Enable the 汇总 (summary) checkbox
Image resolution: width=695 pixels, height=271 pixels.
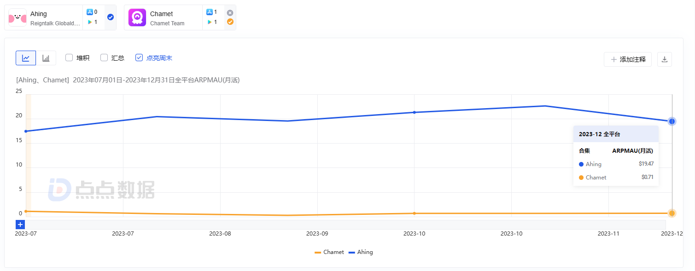(x=104, y=58)
